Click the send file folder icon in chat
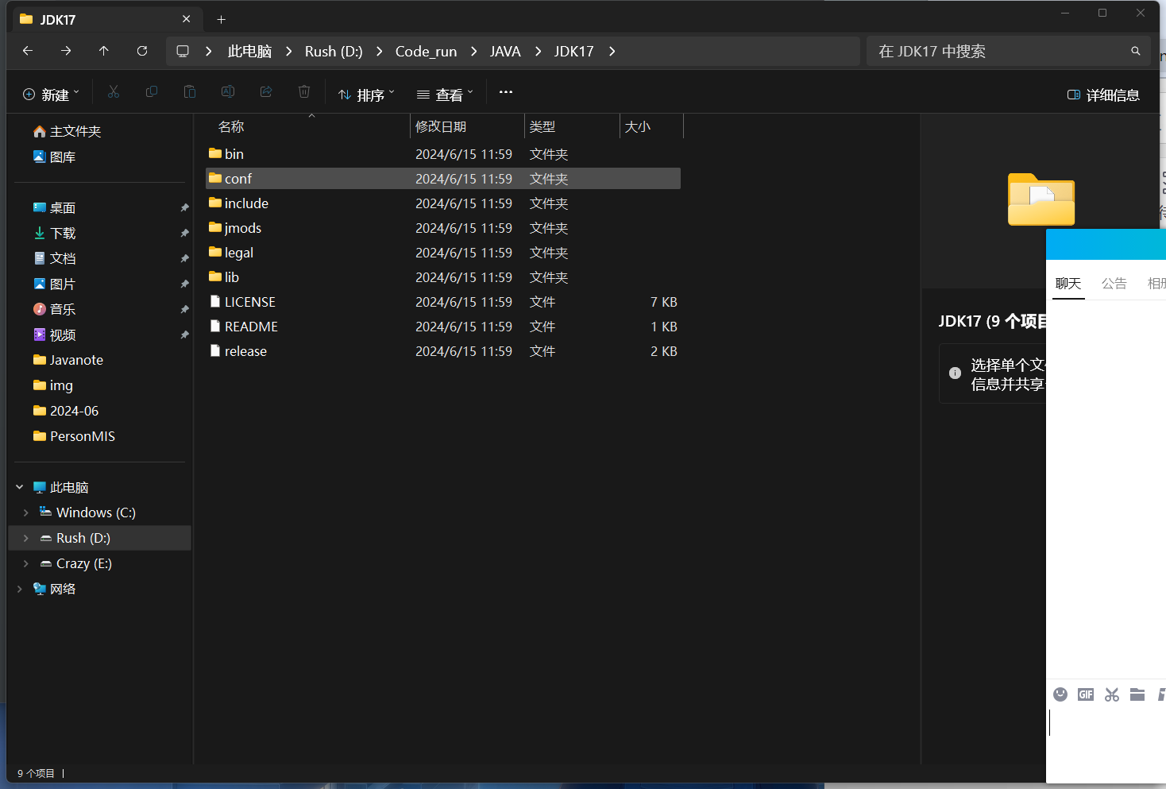 1137,694
